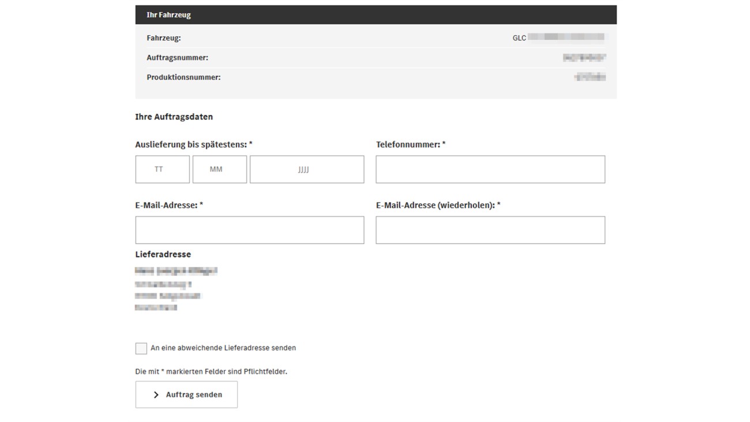This screenshot has width=750, height=422.
Task: Click the Pflichtfelder note text
Action: [211, 372]
